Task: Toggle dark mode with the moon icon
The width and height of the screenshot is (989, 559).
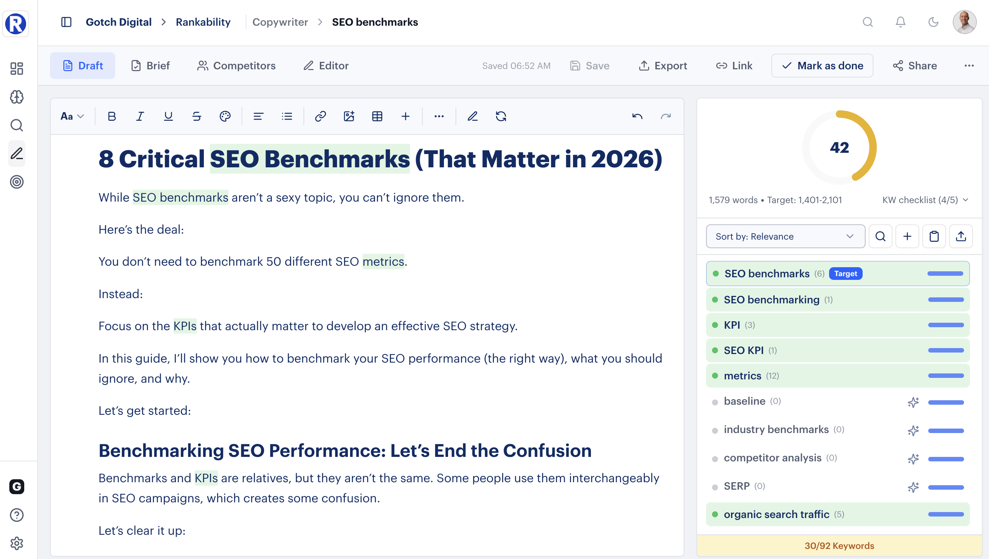Action: click(x=933, y=22)
